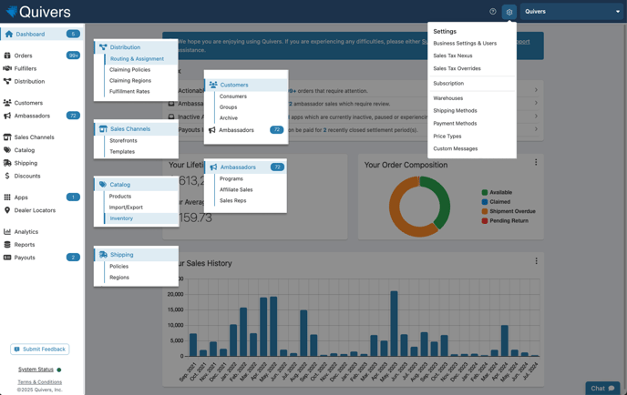Select Policies under Shipping
The image size is (627, 395).
point(118,266)
